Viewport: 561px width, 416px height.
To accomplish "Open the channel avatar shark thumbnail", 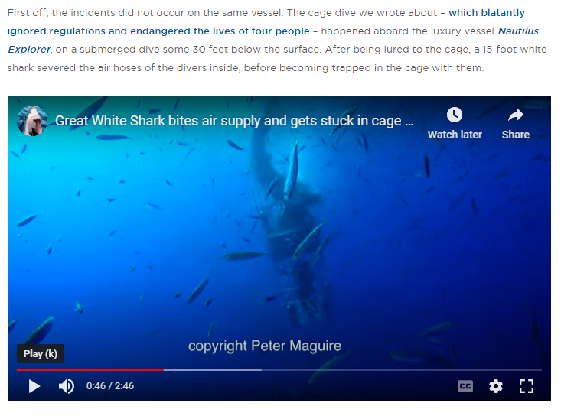I will click(x=32, y=121).
